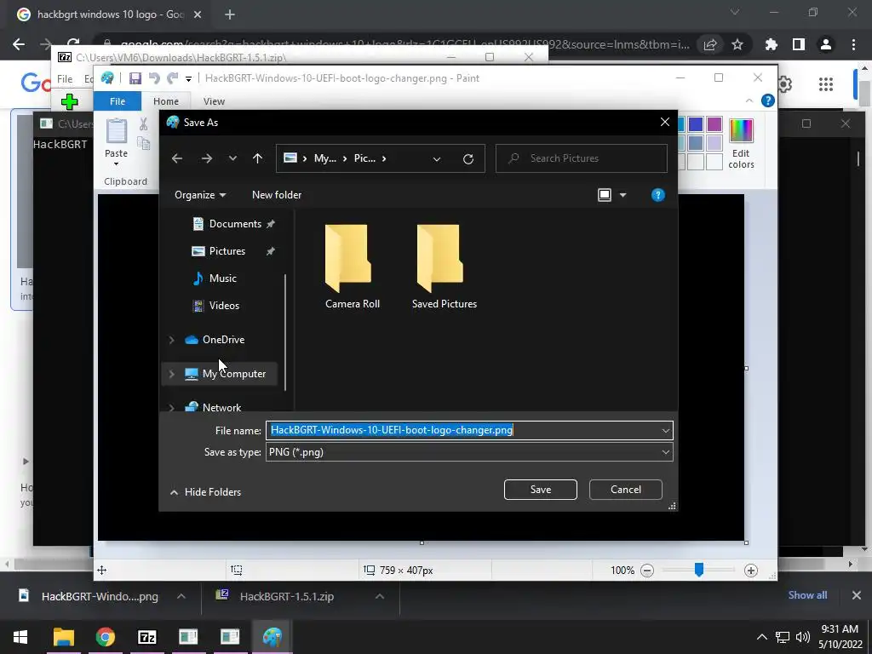Select Pictures in navigation pane
Screen dimensions: 872x654
227,251
